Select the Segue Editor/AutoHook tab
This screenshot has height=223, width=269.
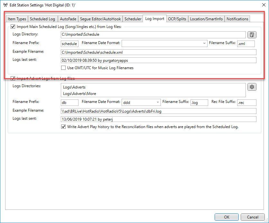pos(100,19)
